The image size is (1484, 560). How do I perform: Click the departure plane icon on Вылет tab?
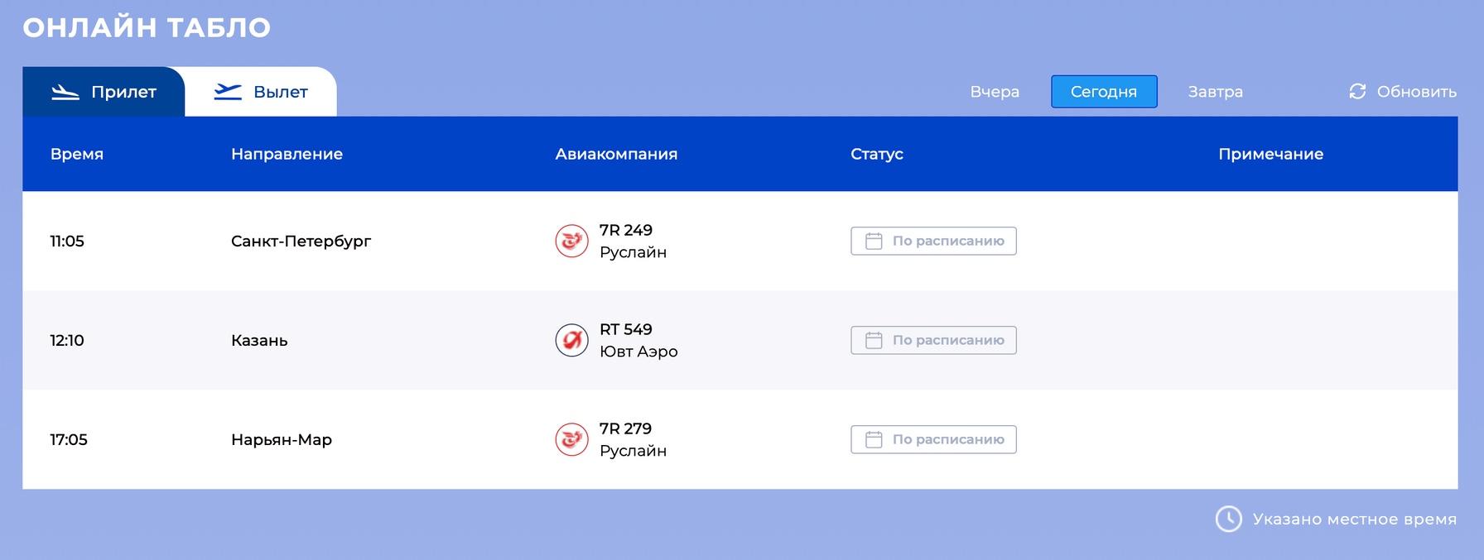[x=228, y=92]
